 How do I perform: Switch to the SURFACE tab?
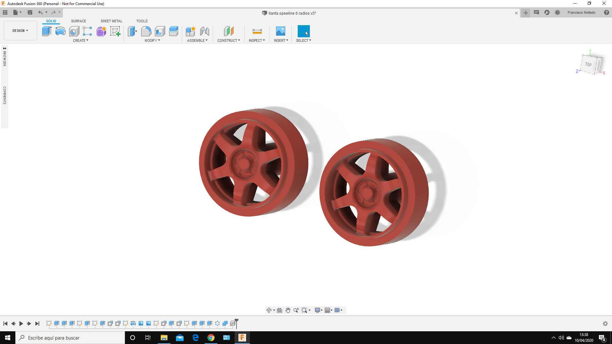coord(78,21)
